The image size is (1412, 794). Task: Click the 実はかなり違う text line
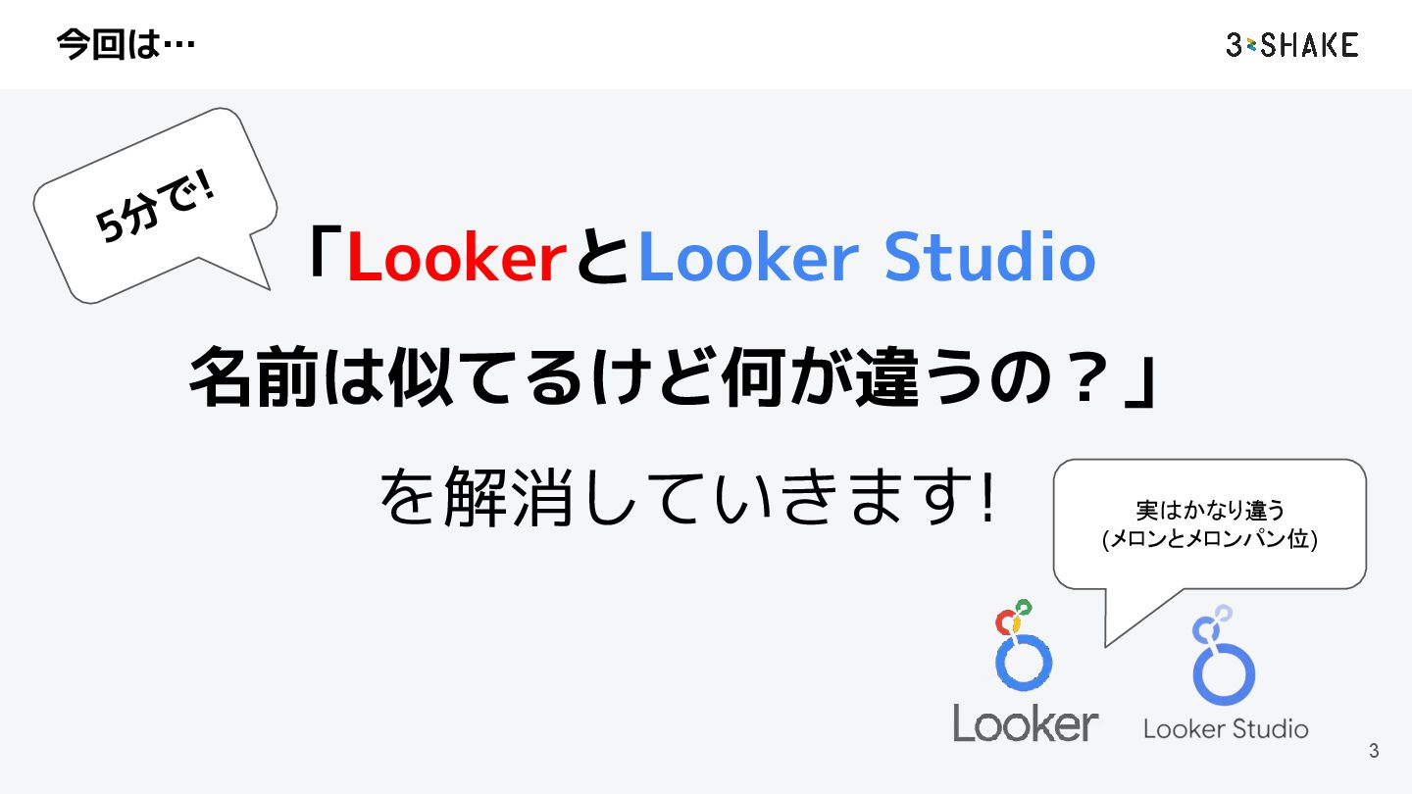tap(1209, 511)
